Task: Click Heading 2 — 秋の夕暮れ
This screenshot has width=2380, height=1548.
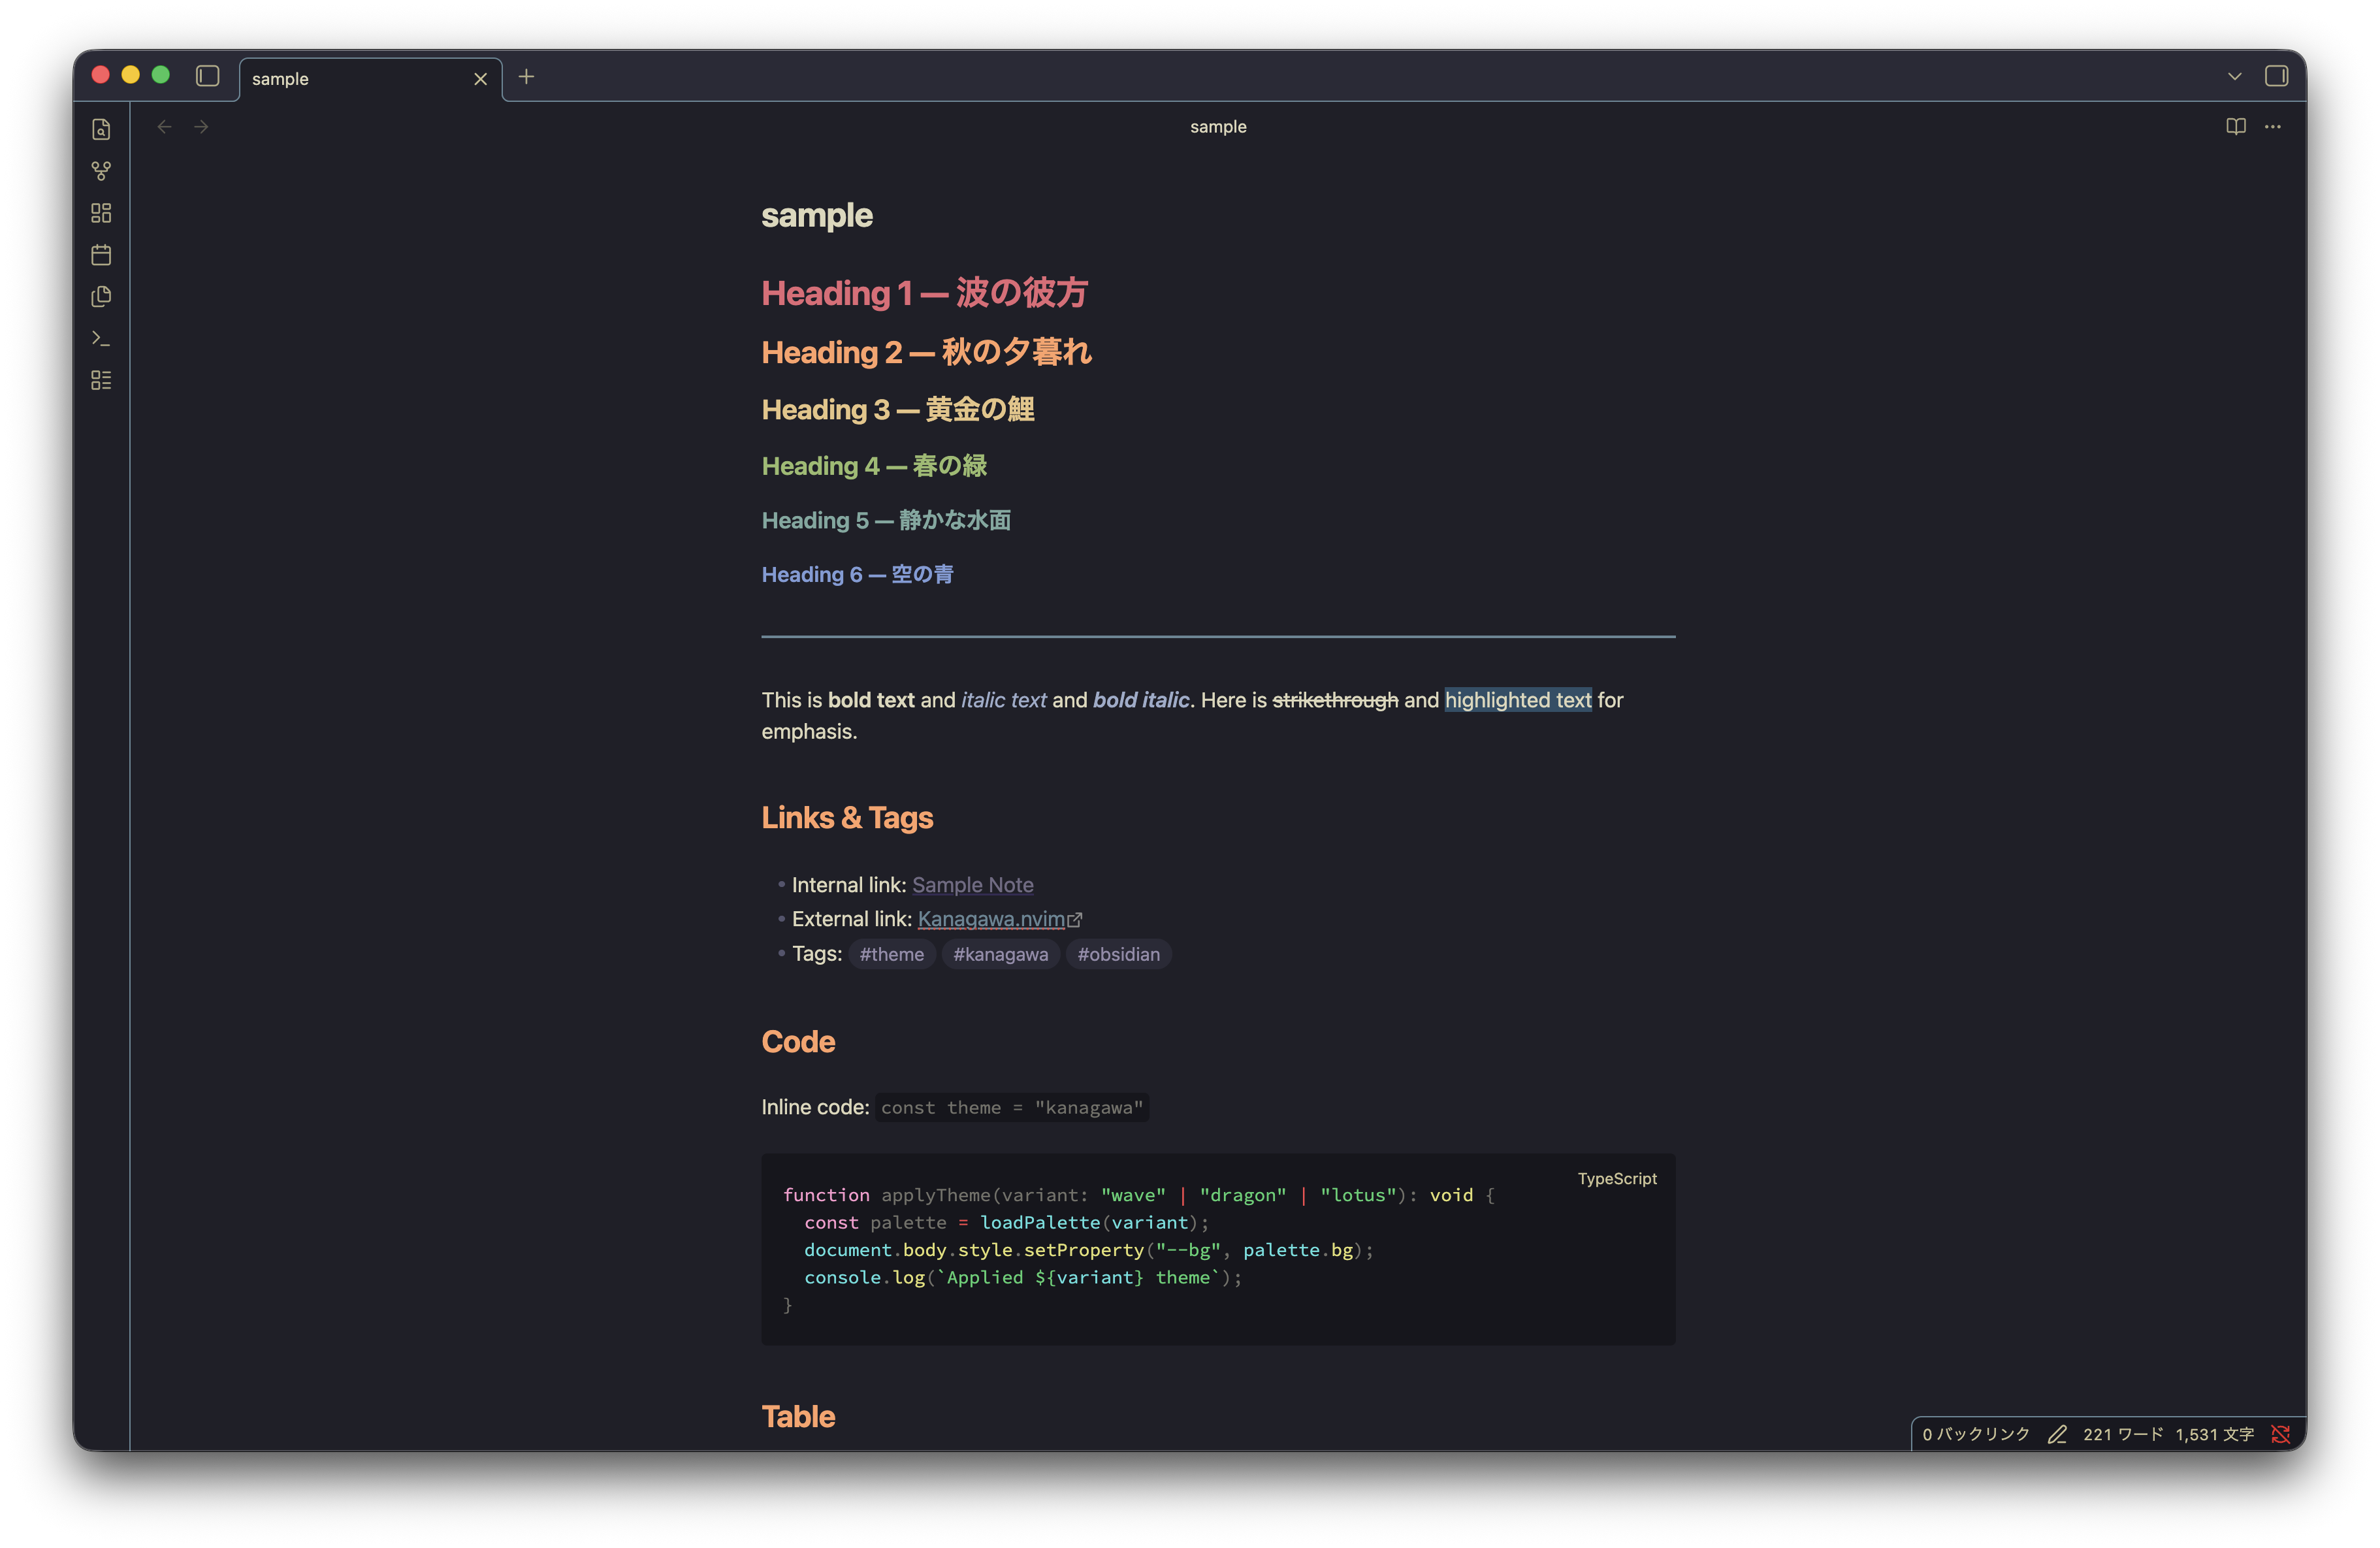Action: point(926,352)
